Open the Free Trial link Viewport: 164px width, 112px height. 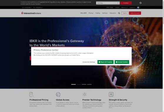click(110, 7)
